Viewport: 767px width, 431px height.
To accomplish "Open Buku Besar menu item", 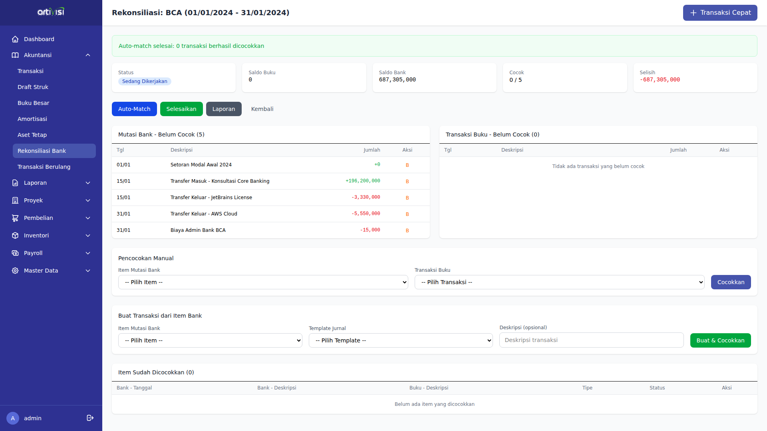I will pos(34,103).
